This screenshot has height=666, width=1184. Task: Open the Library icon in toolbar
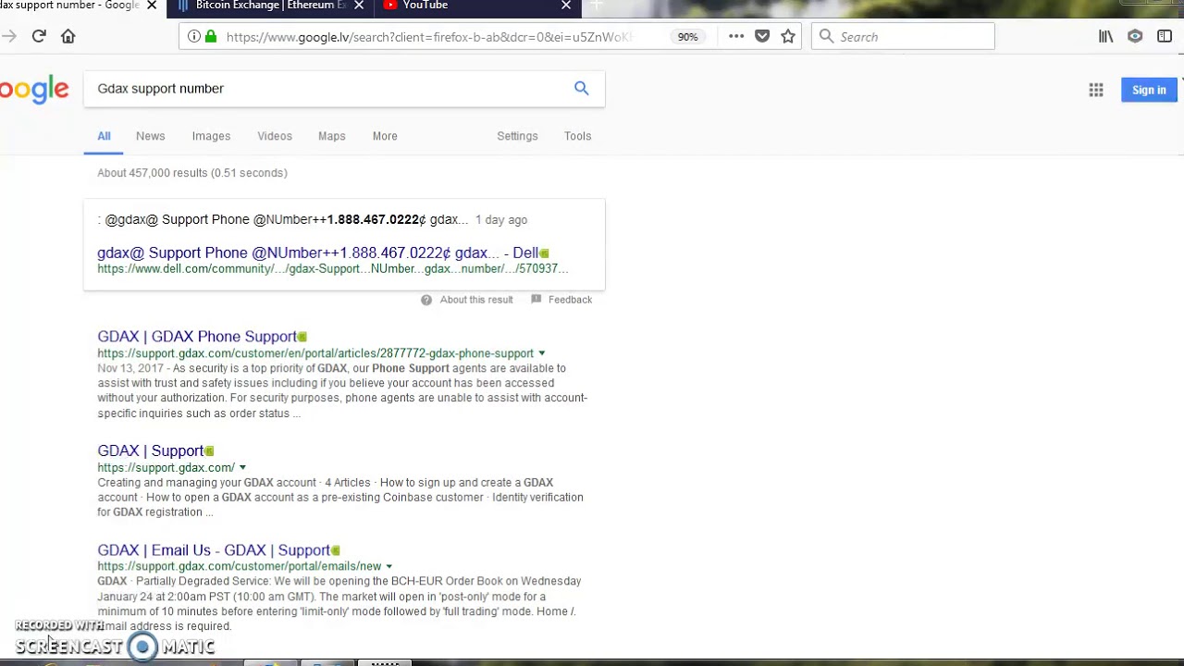(1105, 36)
